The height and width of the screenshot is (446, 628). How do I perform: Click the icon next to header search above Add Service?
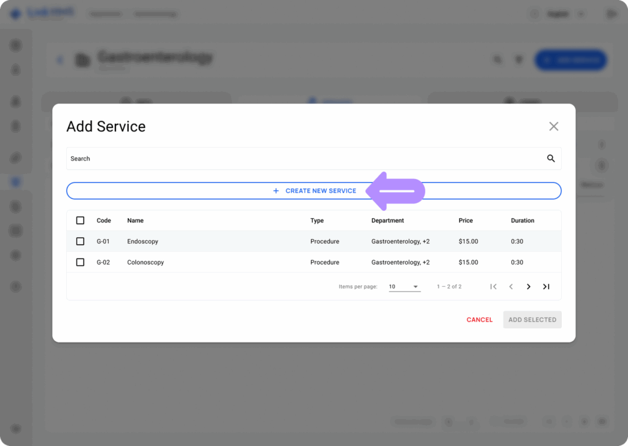(519, 59)
